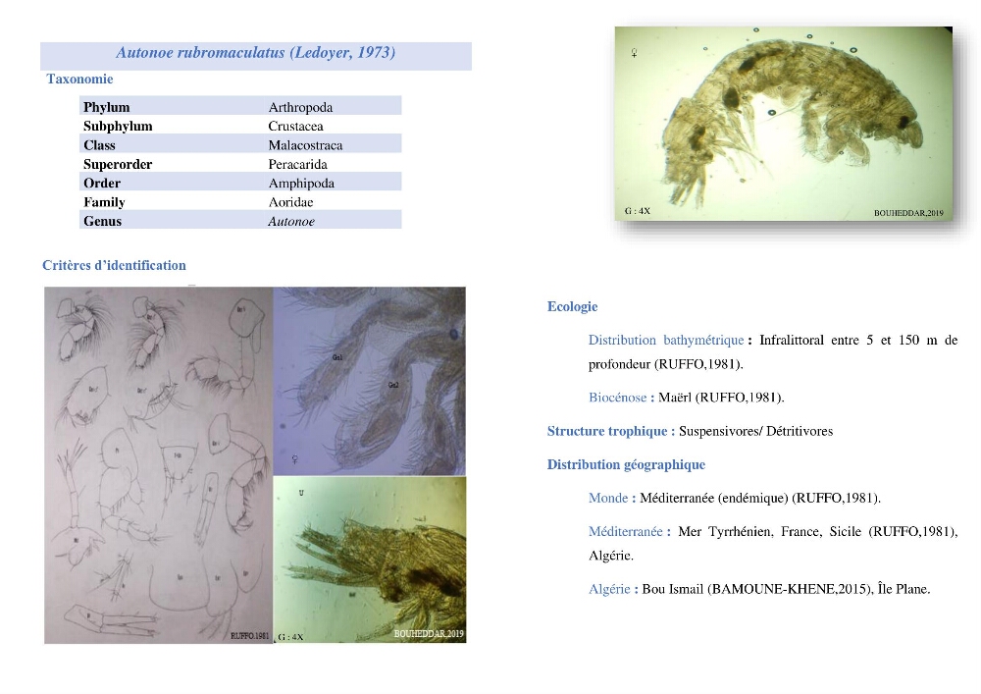The image size is (981, 694).
Task: Select the "Crustacea" table cell
Action: pos(296,126)
